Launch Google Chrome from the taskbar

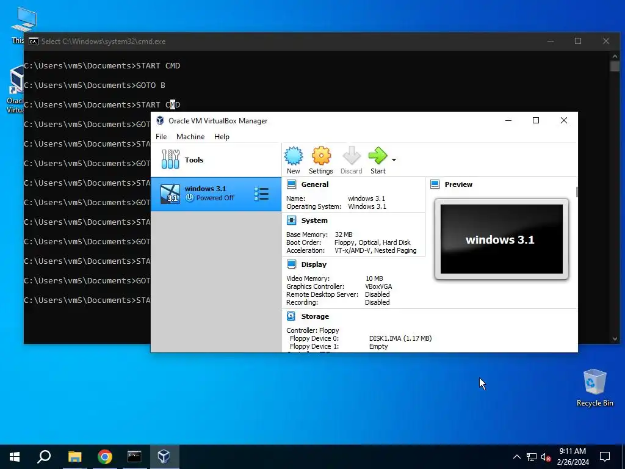[105, 457]
